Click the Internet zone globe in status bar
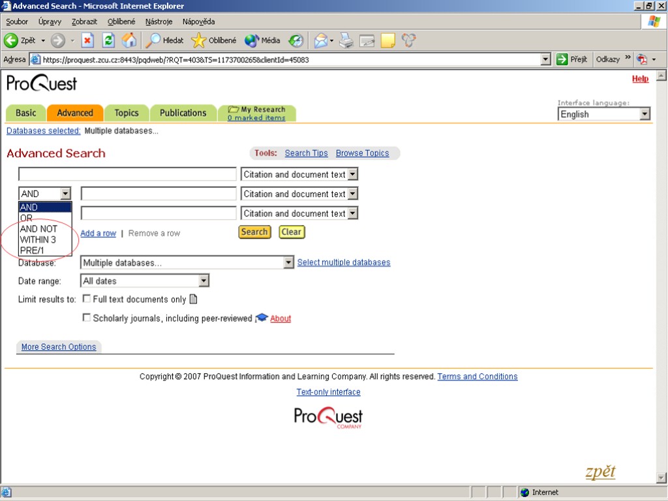Screen dimensions: 668x501 (x=525, y=493)
